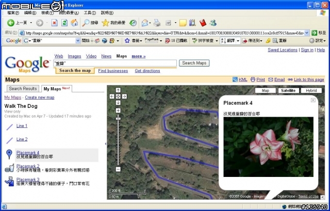This screenshot has height=211, width=330.
Task: Switch to the Get directions tab
Action: coord(147,71)
